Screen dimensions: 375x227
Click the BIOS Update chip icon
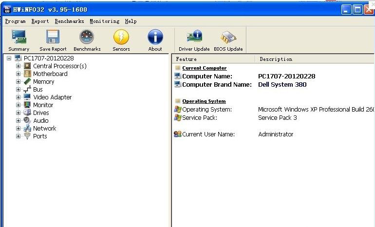(228, 38)
